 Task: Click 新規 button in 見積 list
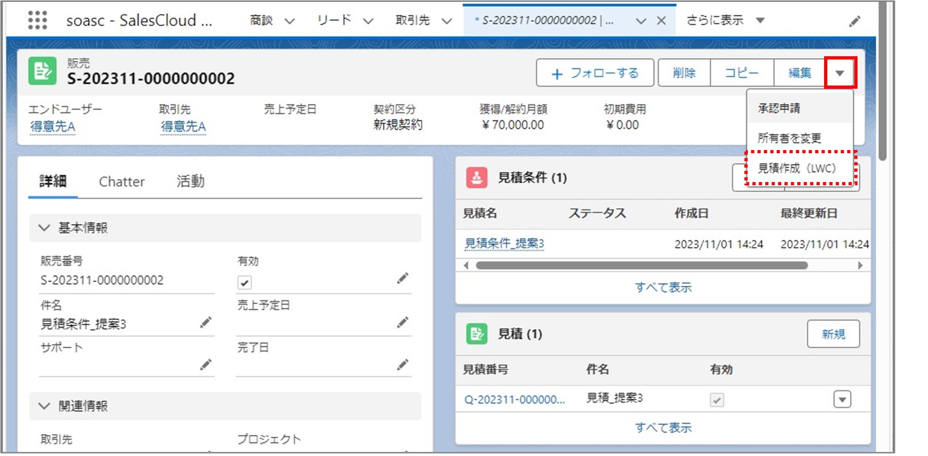click(x=833, y=334)
